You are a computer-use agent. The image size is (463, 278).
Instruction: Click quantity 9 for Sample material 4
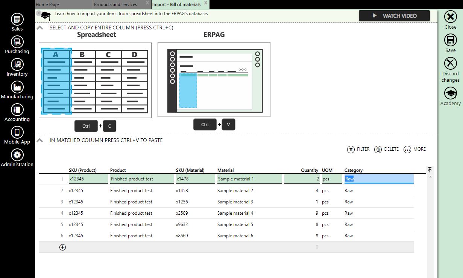point(317,213)
